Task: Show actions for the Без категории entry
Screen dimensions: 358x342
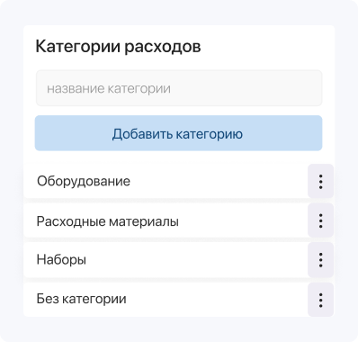Action: [320, 300]
